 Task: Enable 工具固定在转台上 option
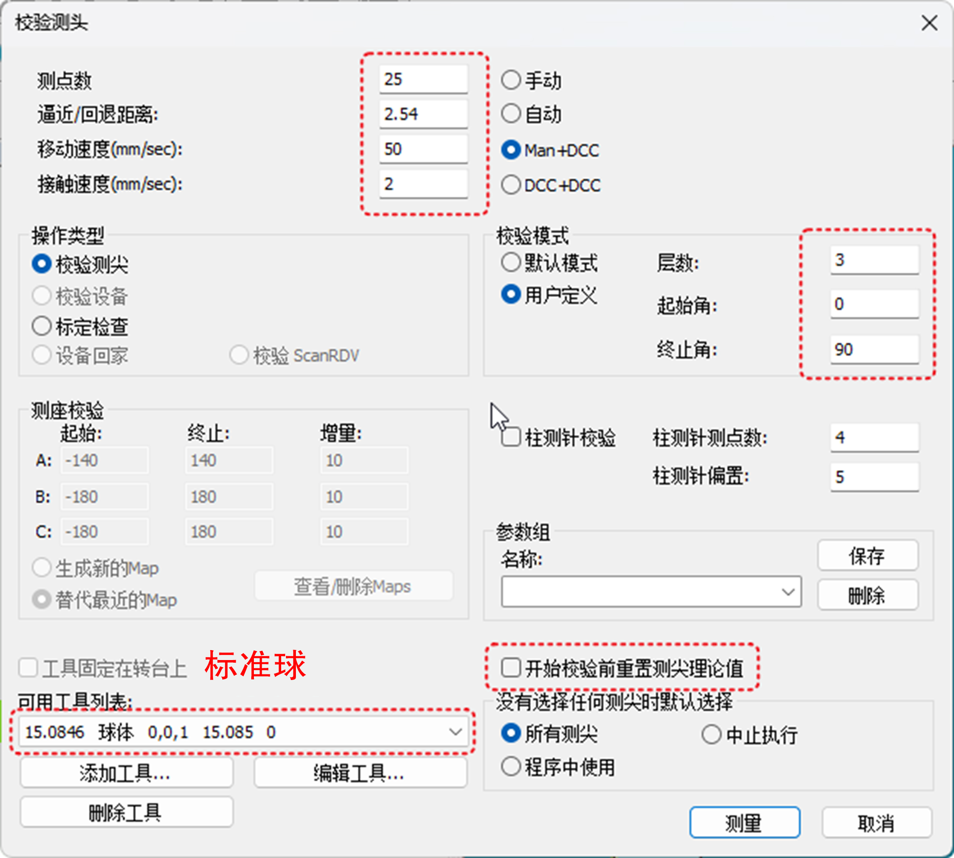pos(28,667)
